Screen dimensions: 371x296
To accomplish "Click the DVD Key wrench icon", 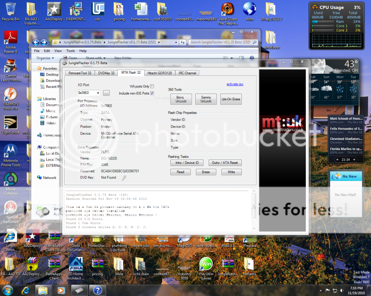I will (124, 177).
